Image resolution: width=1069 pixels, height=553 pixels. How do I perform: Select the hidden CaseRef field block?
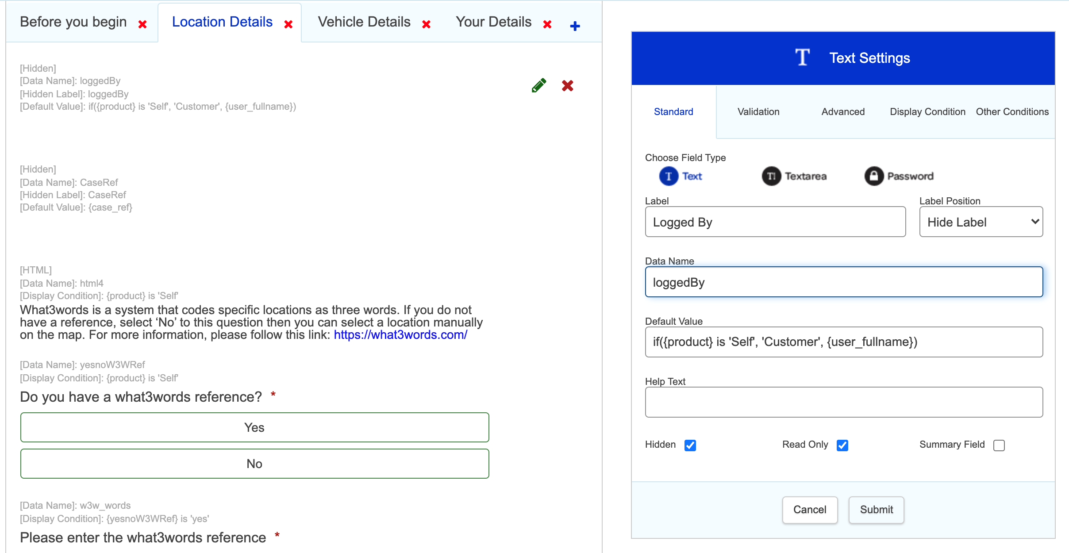[x=76, y=188]
